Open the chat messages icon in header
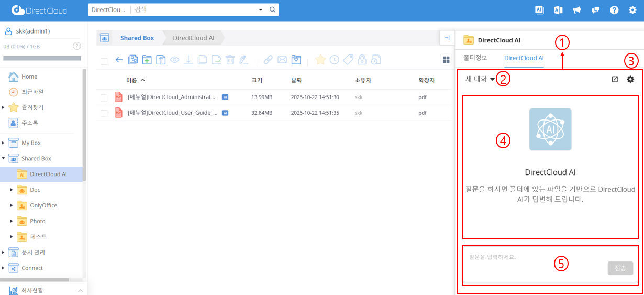Screen dimensions: 644x295 pos(595,10)
